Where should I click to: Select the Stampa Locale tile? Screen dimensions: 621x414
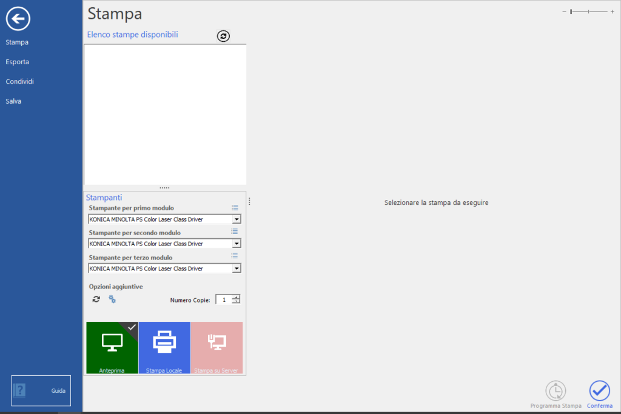(164, 348)
